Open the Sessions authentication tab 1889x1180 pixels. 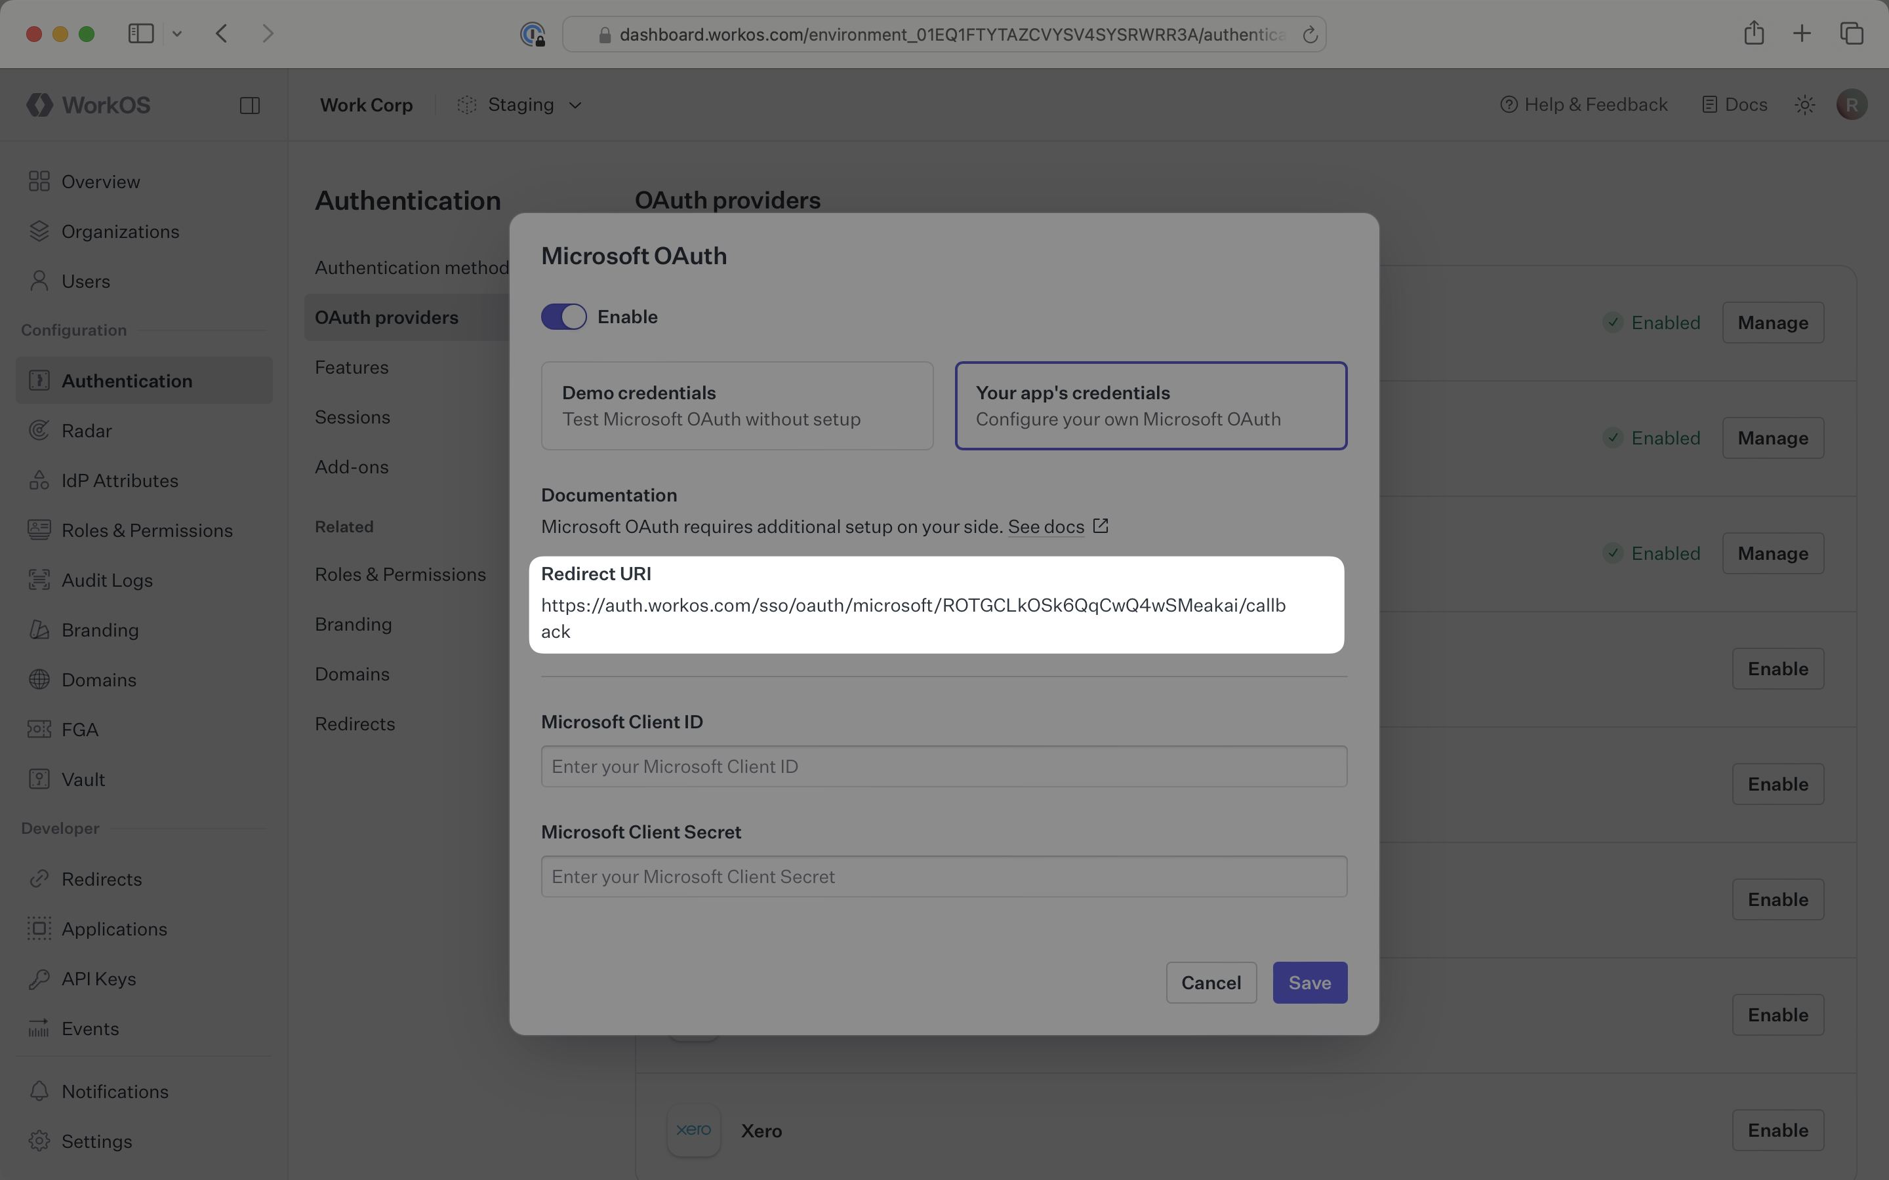(x=352, y=418)
